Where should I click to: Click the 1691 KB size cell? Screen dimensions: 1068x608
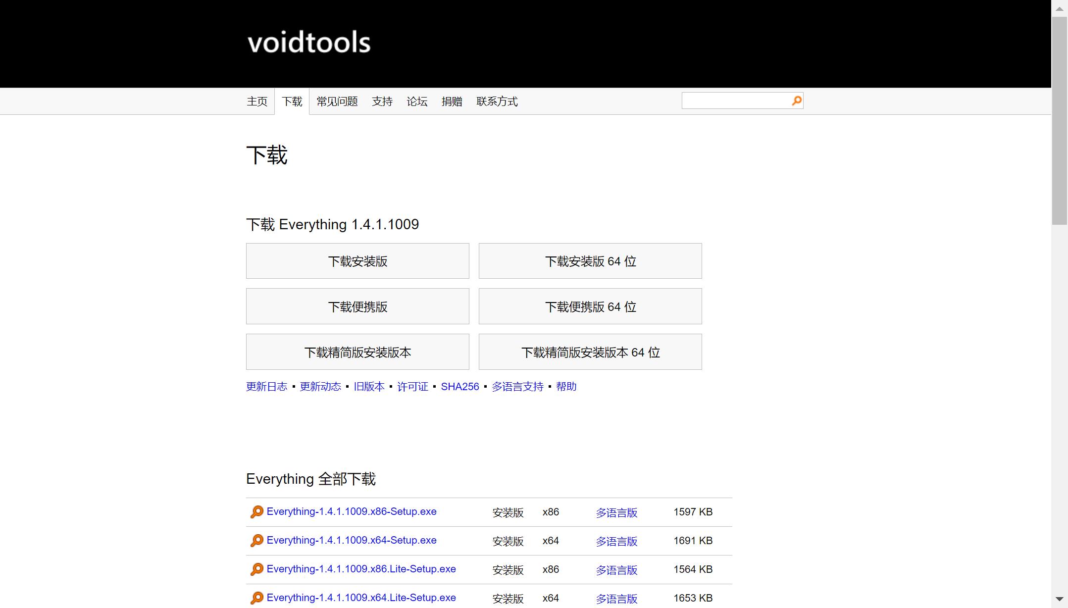pos(693,541)
